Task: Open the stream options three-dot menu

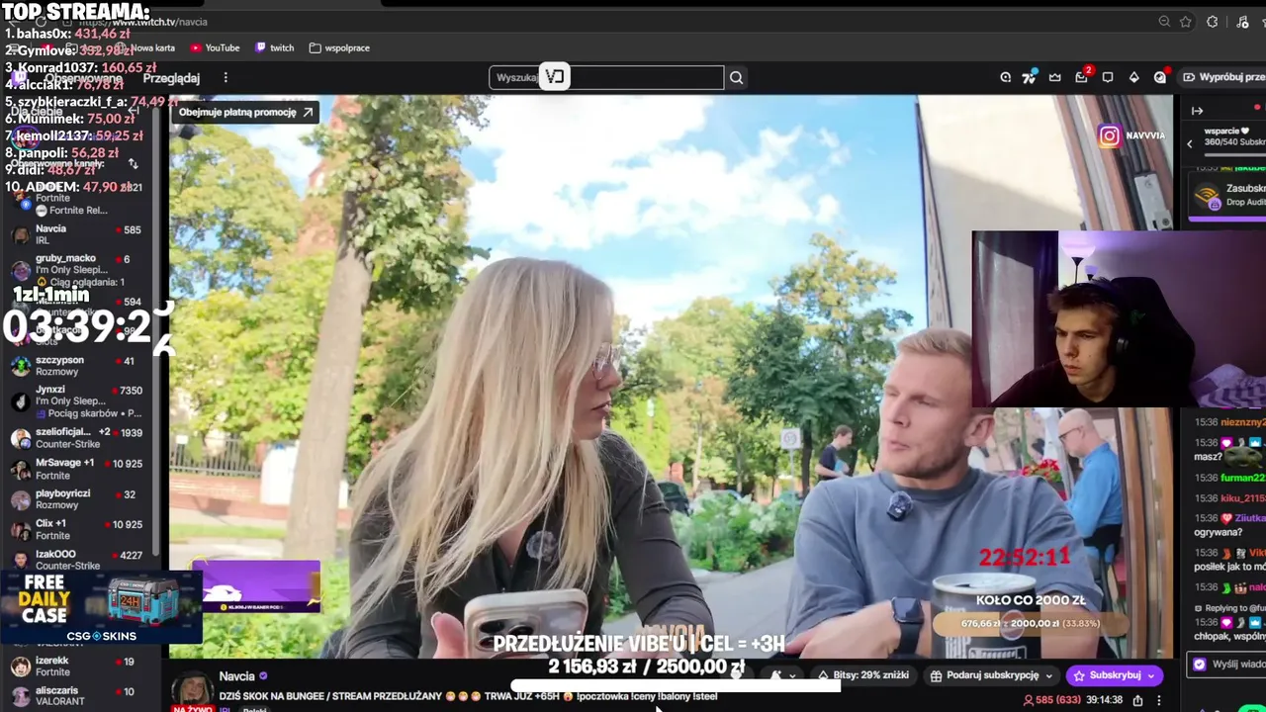Action: [1159, 700]
